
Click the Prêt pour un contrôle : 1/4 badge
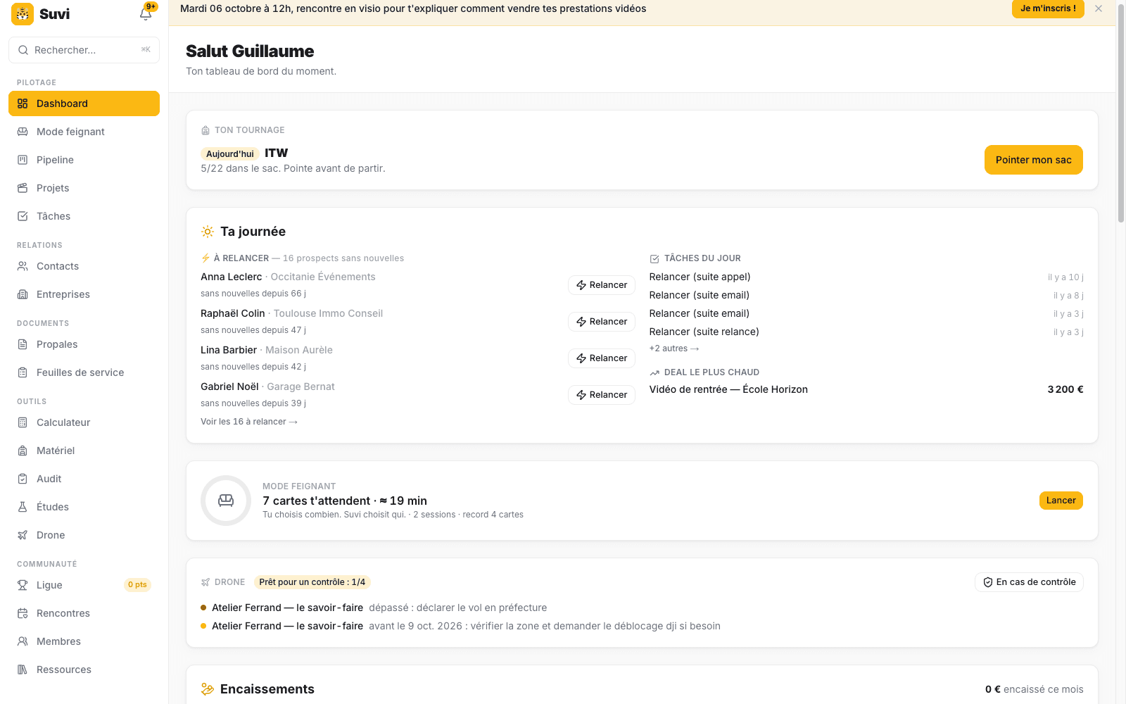tap(312, 582)
